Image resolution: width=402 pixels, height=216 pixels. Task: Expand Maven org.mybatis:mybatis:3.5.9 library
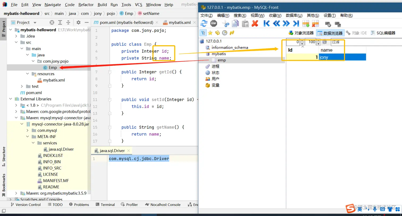click(16, 193)
